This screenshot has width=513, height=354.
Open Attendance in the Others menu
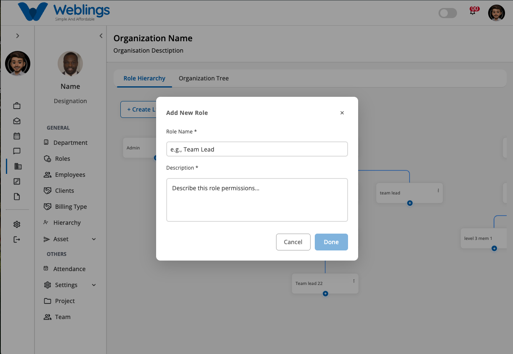click(x=65, y=269)
